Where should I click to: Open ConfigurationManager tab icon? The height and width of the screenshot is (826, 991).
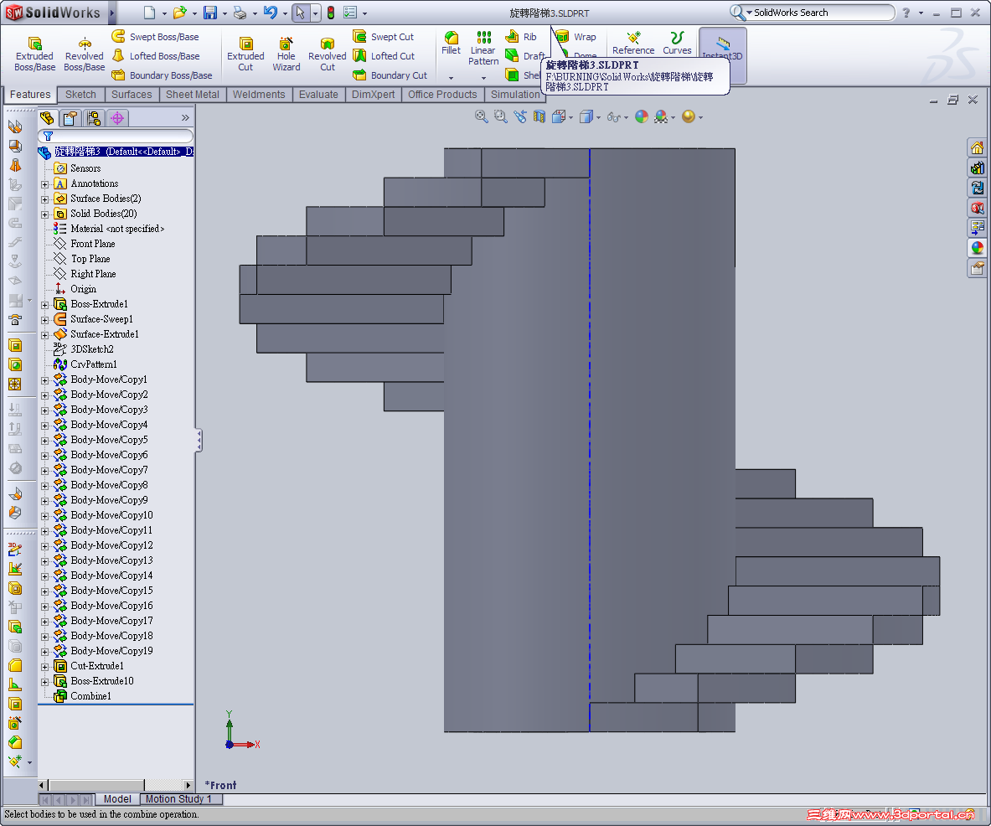click(94, 117)
